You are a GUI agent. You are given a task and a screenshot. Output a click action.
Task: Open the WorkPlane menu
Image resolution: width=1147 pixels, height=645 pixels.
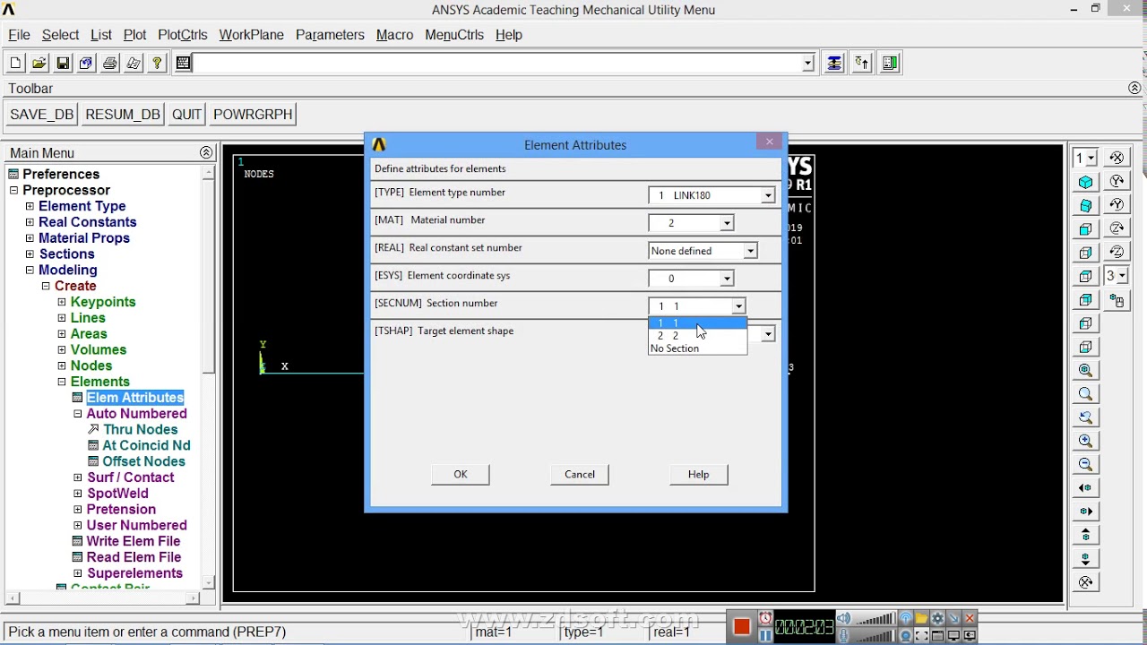coord(252,35)
